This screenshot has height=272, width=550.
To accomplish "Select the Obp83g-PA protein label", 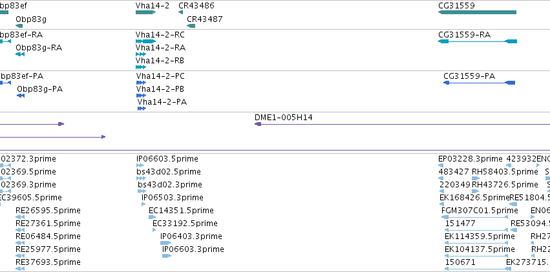I will pos(39,89).
